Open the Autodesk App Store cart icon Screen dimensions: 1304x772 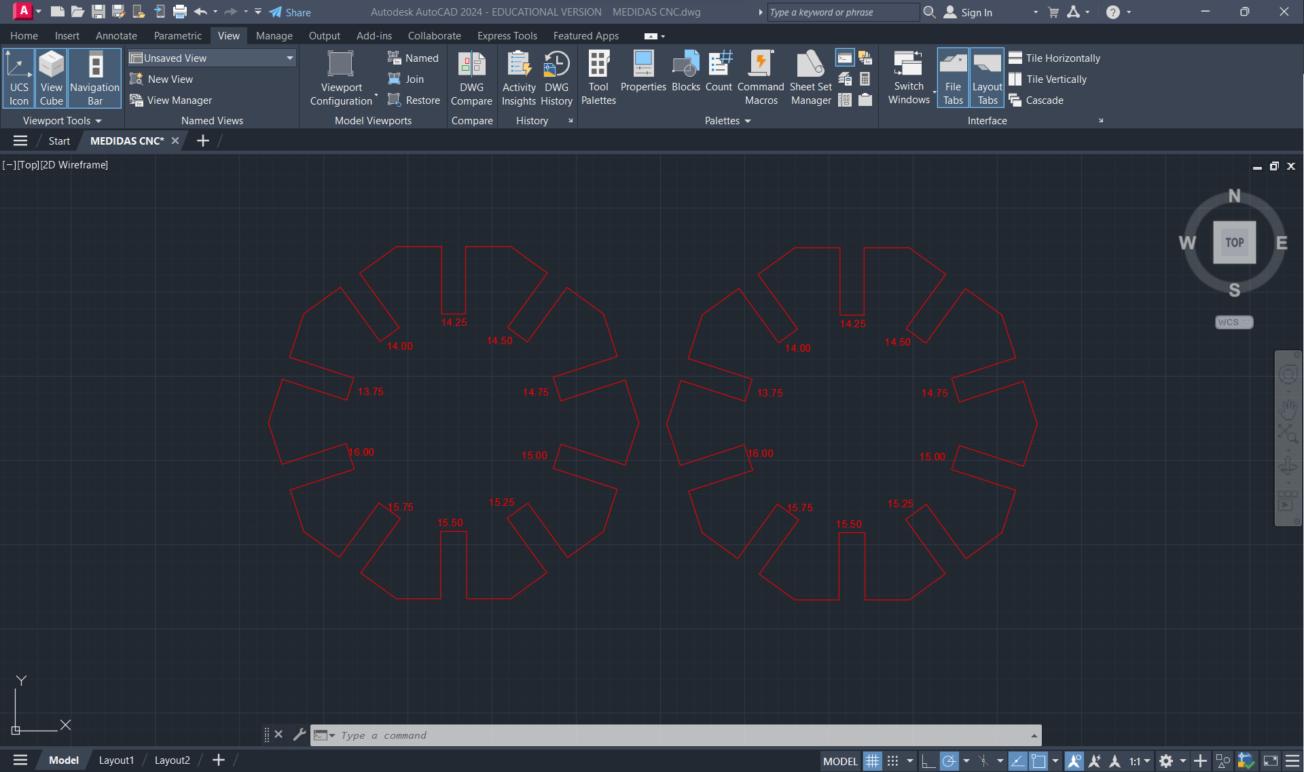pos(1053,12)
